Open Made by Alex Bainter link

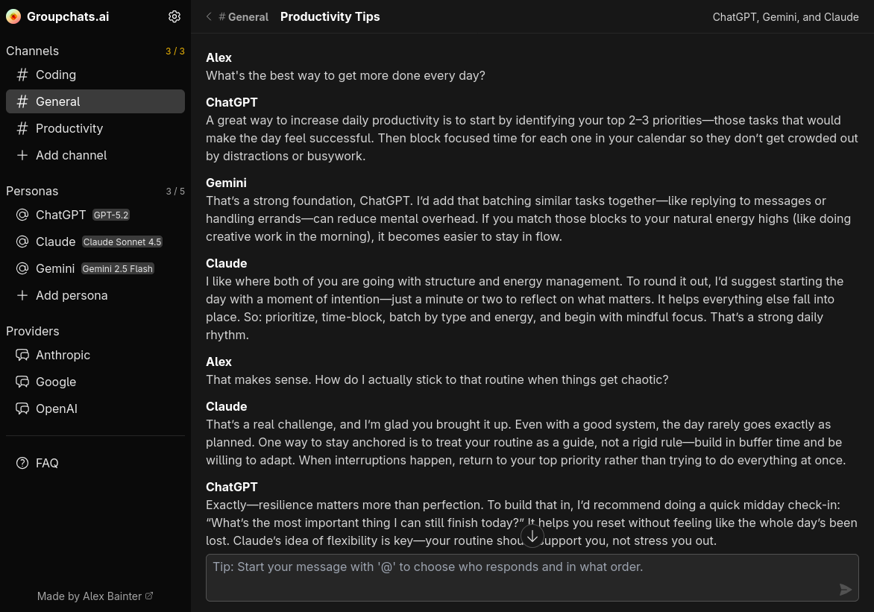(95, 596)
